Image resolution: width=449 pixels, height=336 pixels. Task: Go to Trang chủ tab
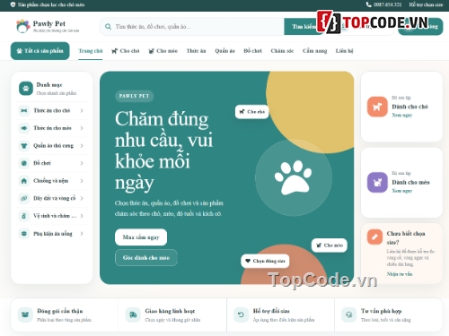coord(91,51)
